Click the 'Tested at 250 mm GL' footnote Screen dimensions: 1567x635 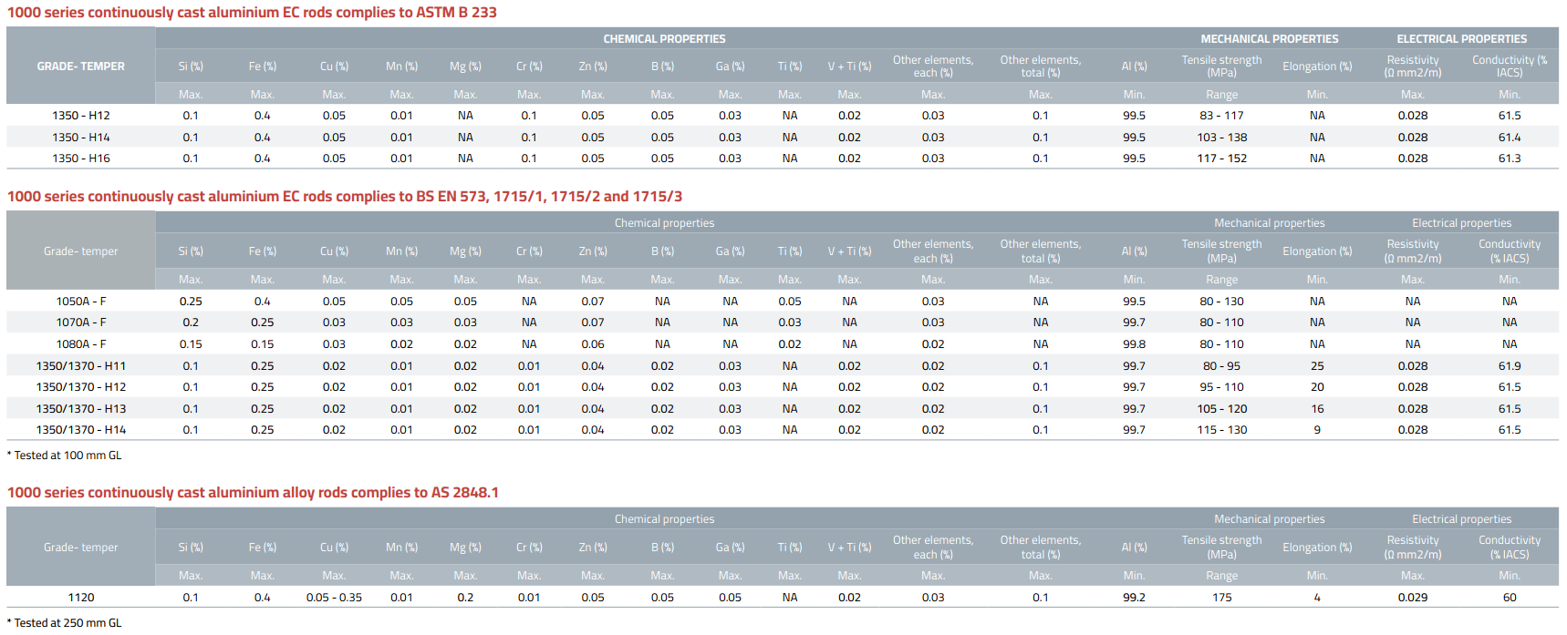click(65, 623)
